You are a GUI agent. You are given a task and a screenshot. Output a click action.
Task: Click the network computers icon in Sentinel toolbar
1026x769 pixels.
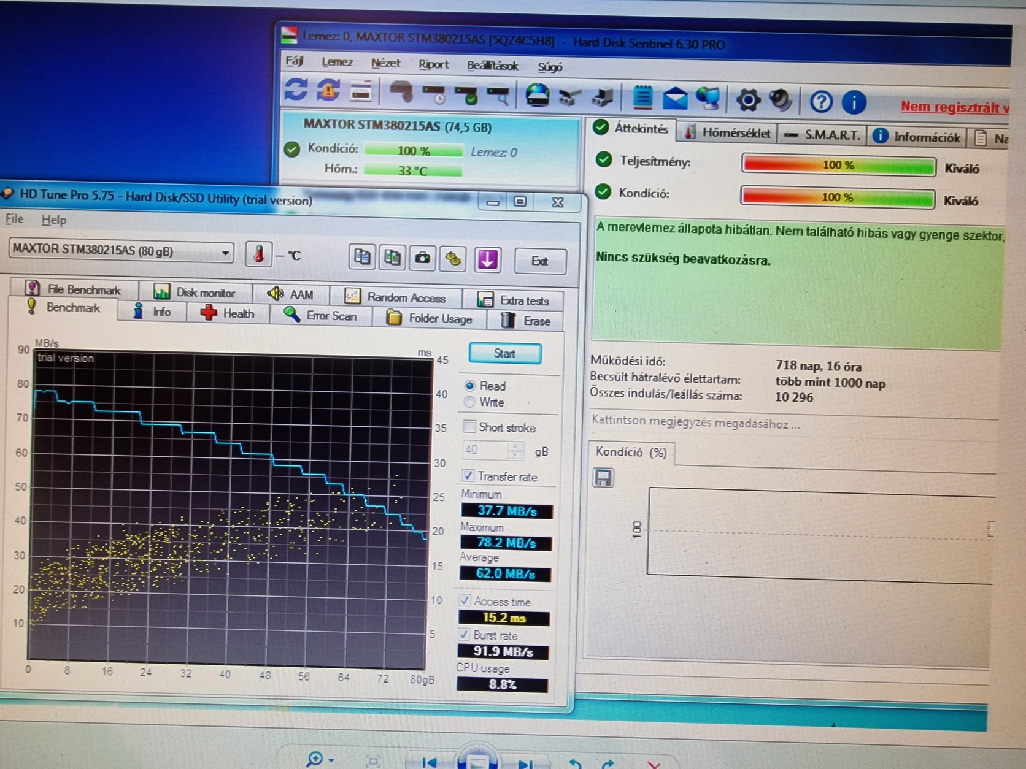coord(708,99)
